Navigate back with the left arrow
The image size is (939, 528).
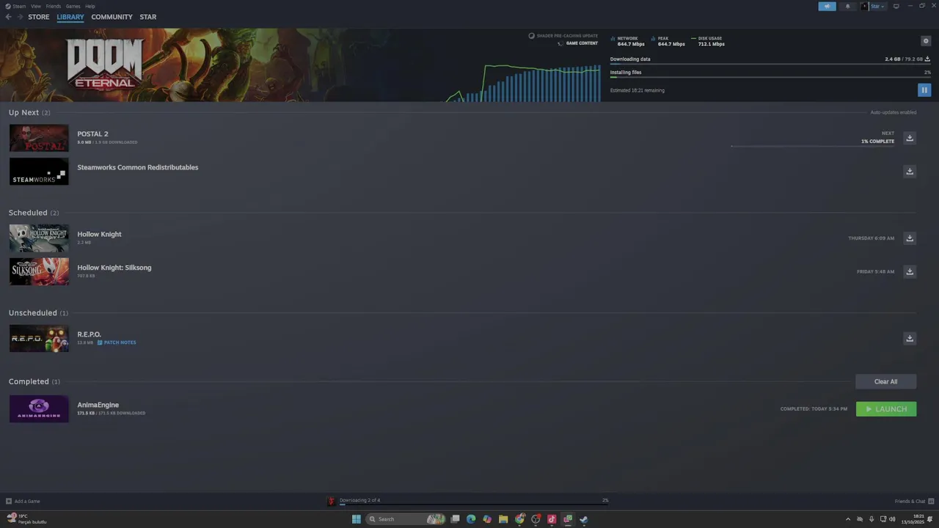pyautogui.click(x=9, y=17)
